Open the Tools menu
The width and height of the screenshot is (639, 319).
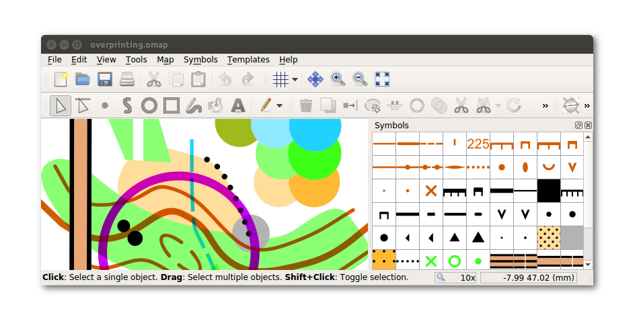click(136, 59)
